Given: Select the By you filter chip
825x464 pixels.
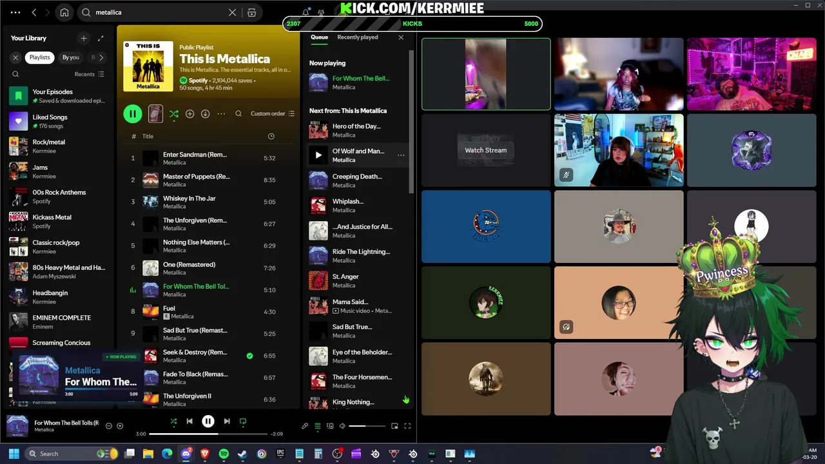Looking at the screenshot, I should pos(71,57).
